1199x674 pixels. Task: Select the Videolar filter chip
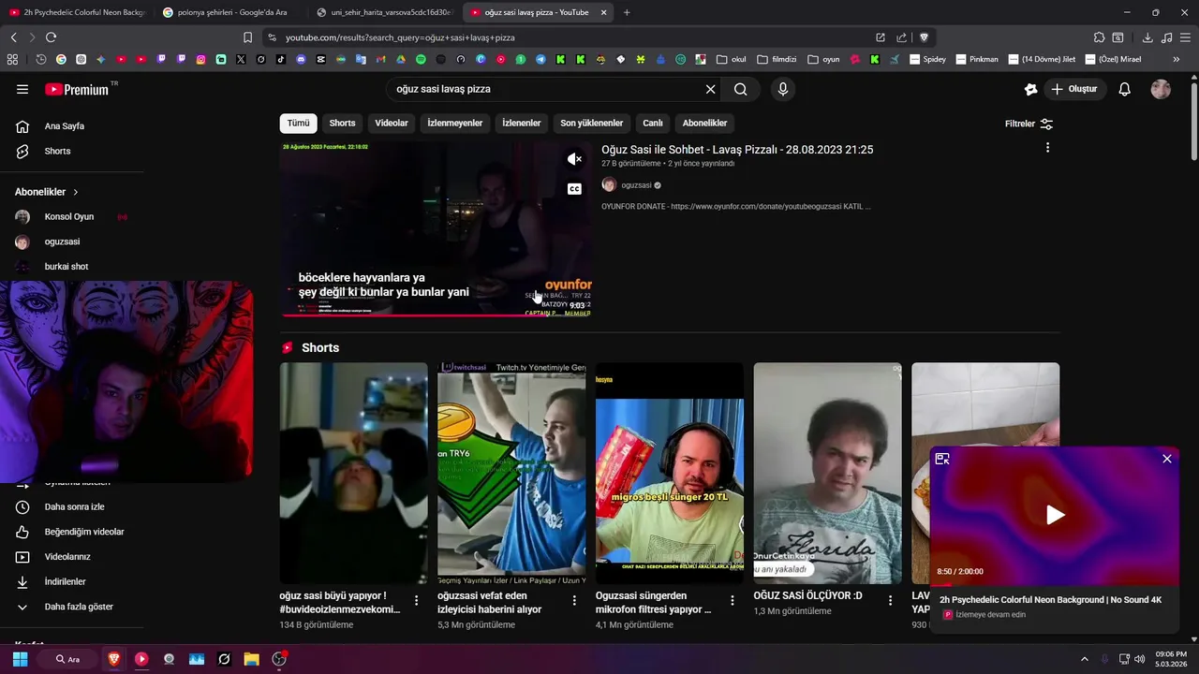tap(392, 123)
